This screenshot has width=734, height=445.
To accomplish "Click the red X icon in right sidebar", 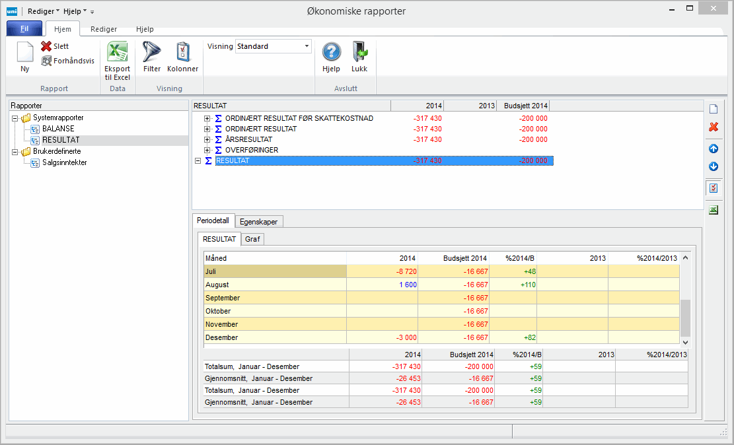I will click(x=713, y=127).
